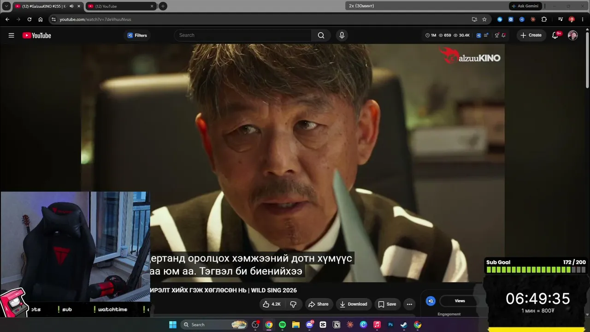The height and width of the screenshot is (332, 590).
Task: Open Discord from the taskbar
Action: click(309, 325)
